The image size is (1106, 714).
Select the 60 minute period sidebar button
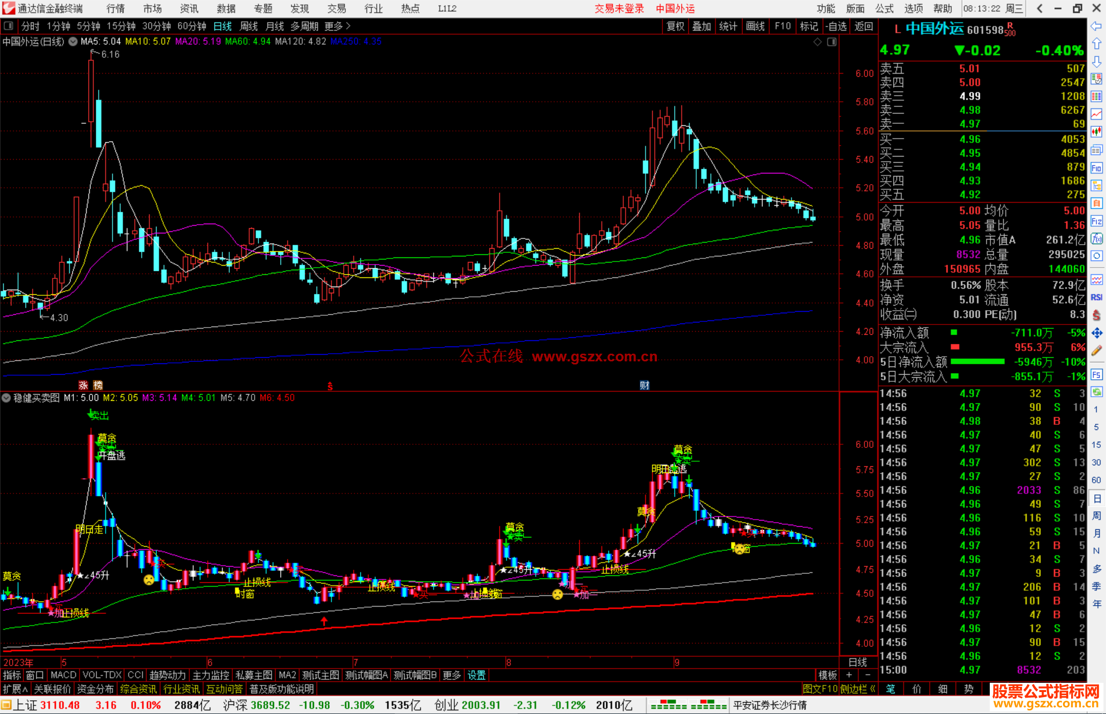(x=1096, y=480)
